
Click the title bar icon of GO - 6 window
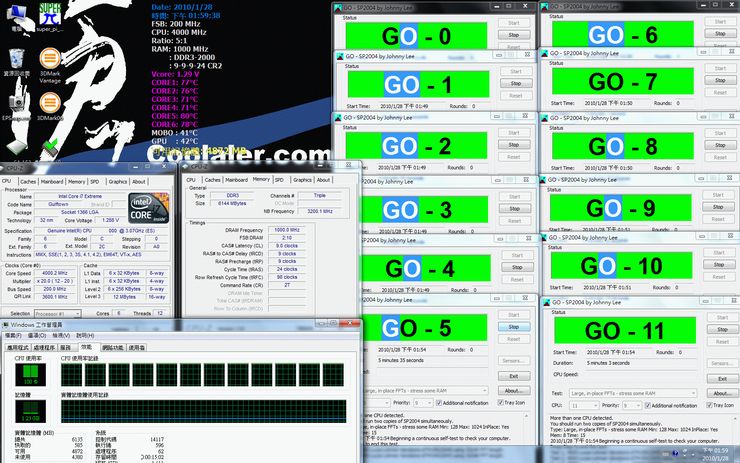(x=544, y=6)
